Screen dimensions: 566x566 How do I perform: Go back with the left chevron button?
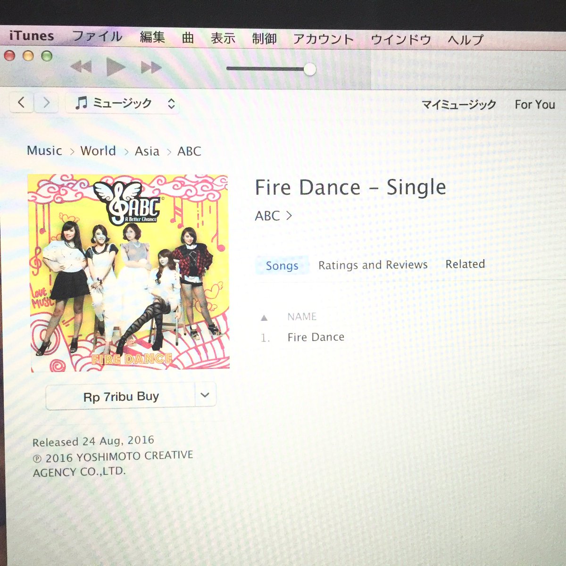21,102
